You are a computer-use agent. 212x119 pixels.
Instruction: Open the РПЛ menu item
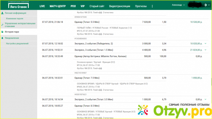73,6
